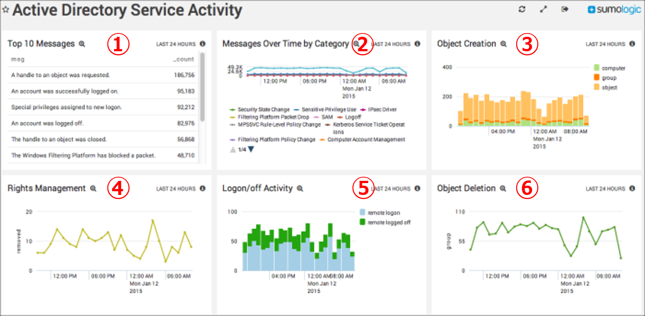645x316 pixels.
Task: Toggle Sensitive Privilege Use legend entry
Action: pyautogui.click(x=325, y=110)
